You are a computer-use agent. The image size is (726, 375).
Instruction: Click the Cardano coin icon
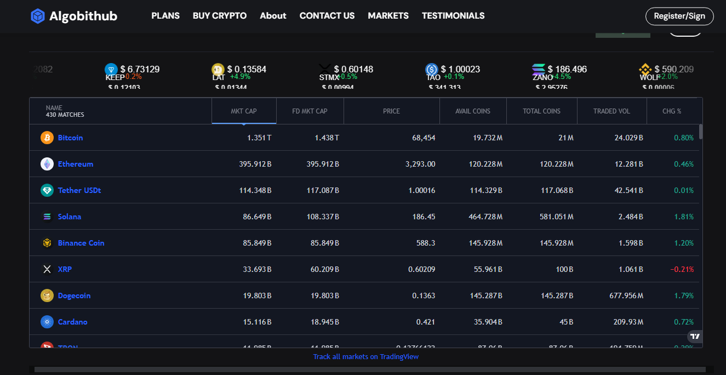(x=47, y=322)
